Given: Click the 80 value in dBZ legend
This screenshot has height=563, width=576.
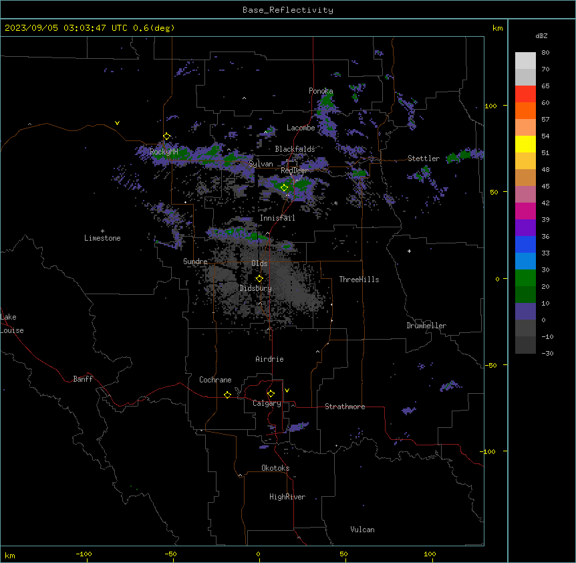Looking at the screenshot, I should 545,53.
